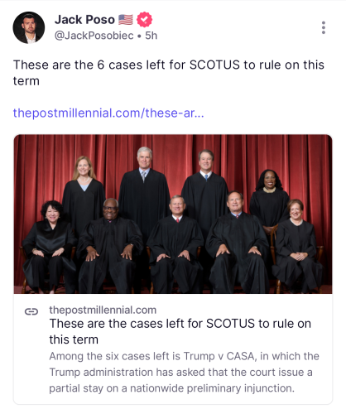The width and height of the screenshot is (346, 414).
Task: Click 'this term' in the card headline
Action: tap(74, 339)
